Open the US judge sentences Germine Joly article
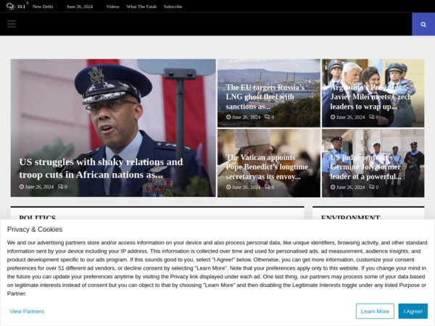Screen dimensions: 435x326 (x=365, y=167)
